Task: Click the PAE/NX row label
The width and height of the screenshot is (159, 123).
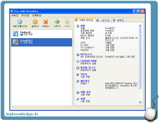Action: click(85, 50)
